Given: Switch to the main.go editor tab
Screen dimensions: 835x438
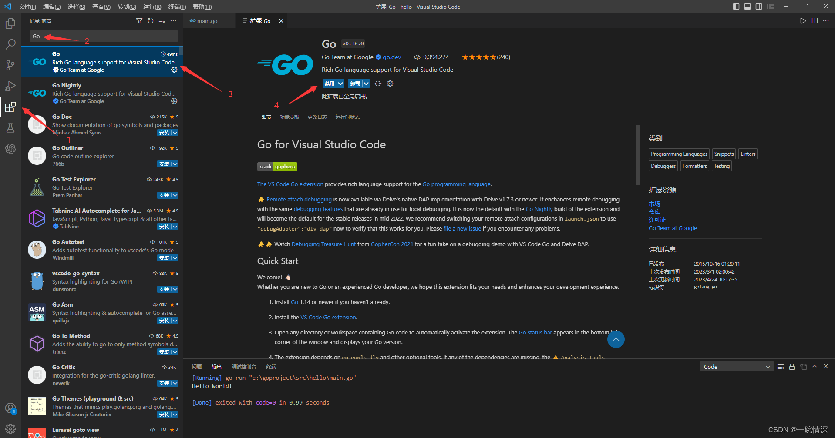Looking at the screenshot, I should pyautogui.click(x=207, y=21).
